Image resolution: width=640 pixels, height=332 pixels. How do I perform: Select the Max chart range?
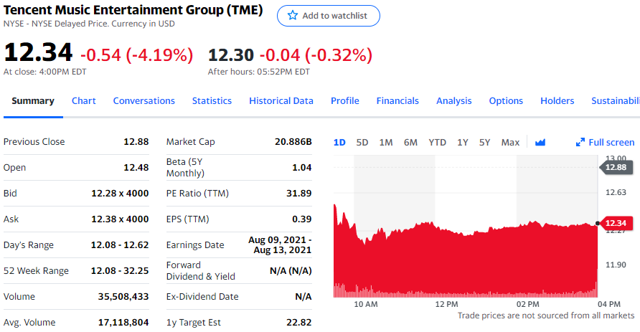pos(510,143)
